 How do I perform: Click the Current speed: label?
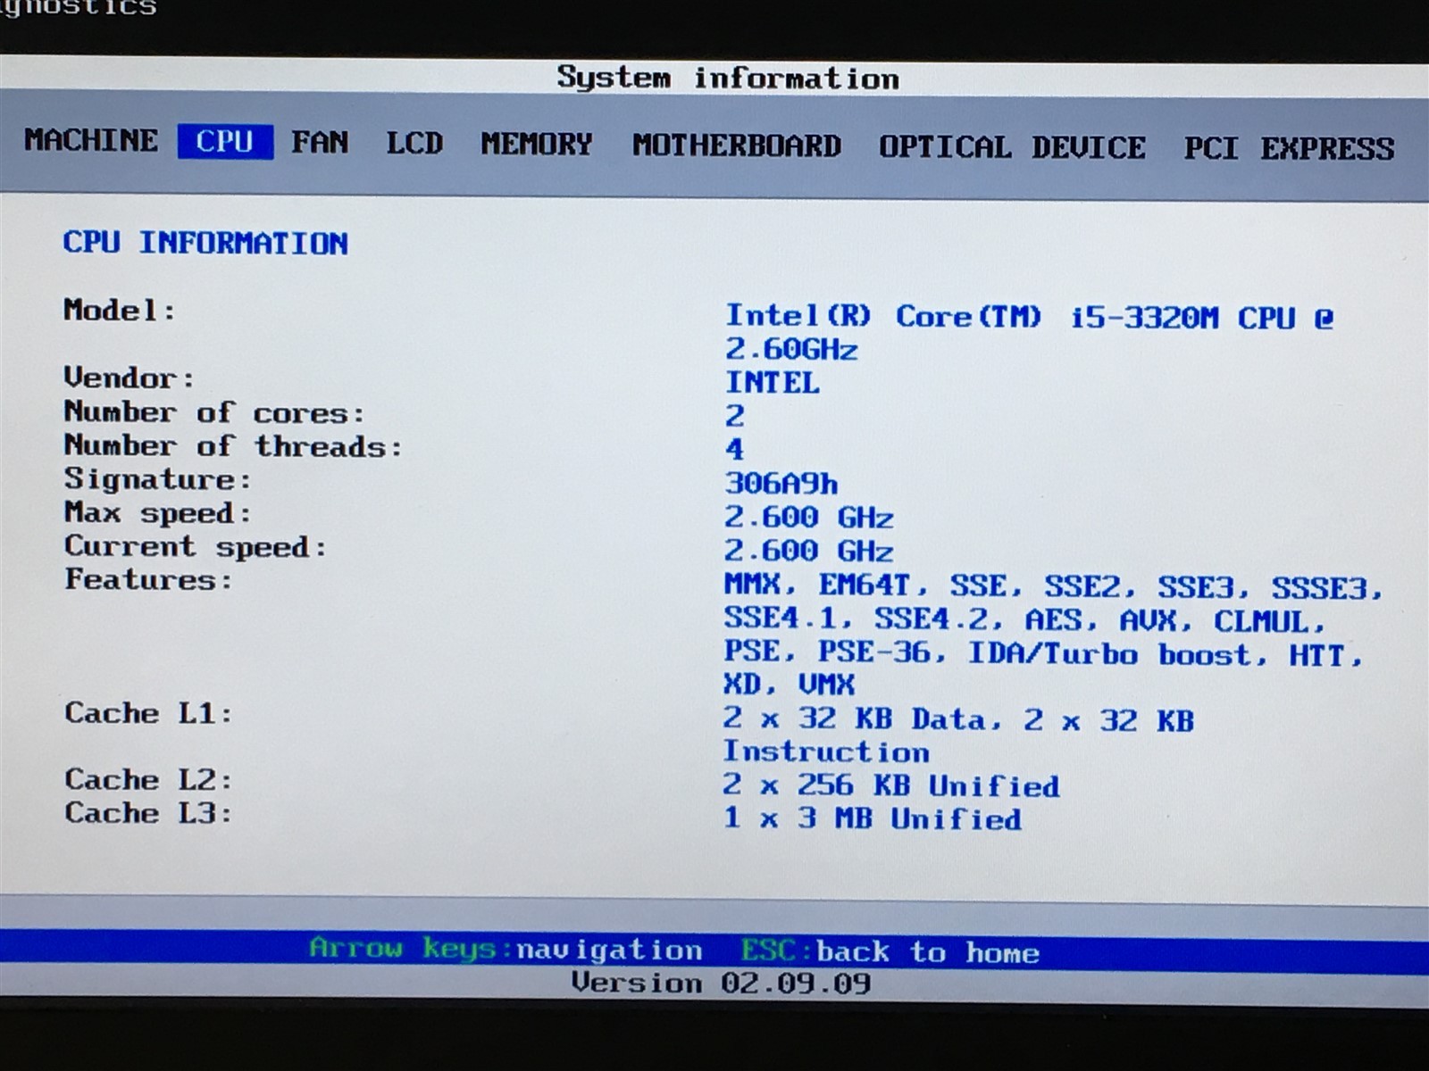[x=196, y=546]
